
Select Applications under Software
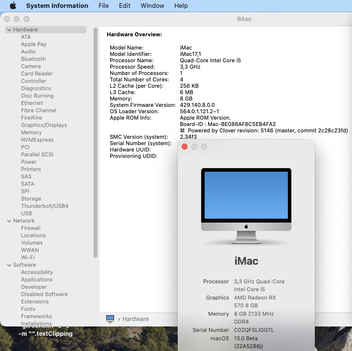(37, 279)
